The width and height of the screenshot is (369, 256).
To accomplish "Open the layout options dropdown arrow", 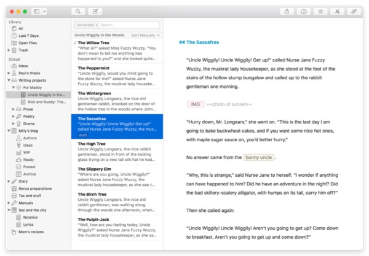I will click(x=44, y=11).
